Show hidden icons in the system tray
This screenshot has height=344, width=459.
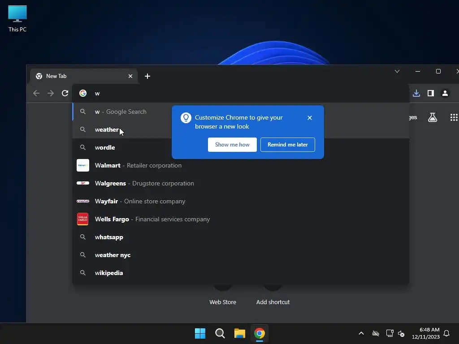[x=361, y=333]
